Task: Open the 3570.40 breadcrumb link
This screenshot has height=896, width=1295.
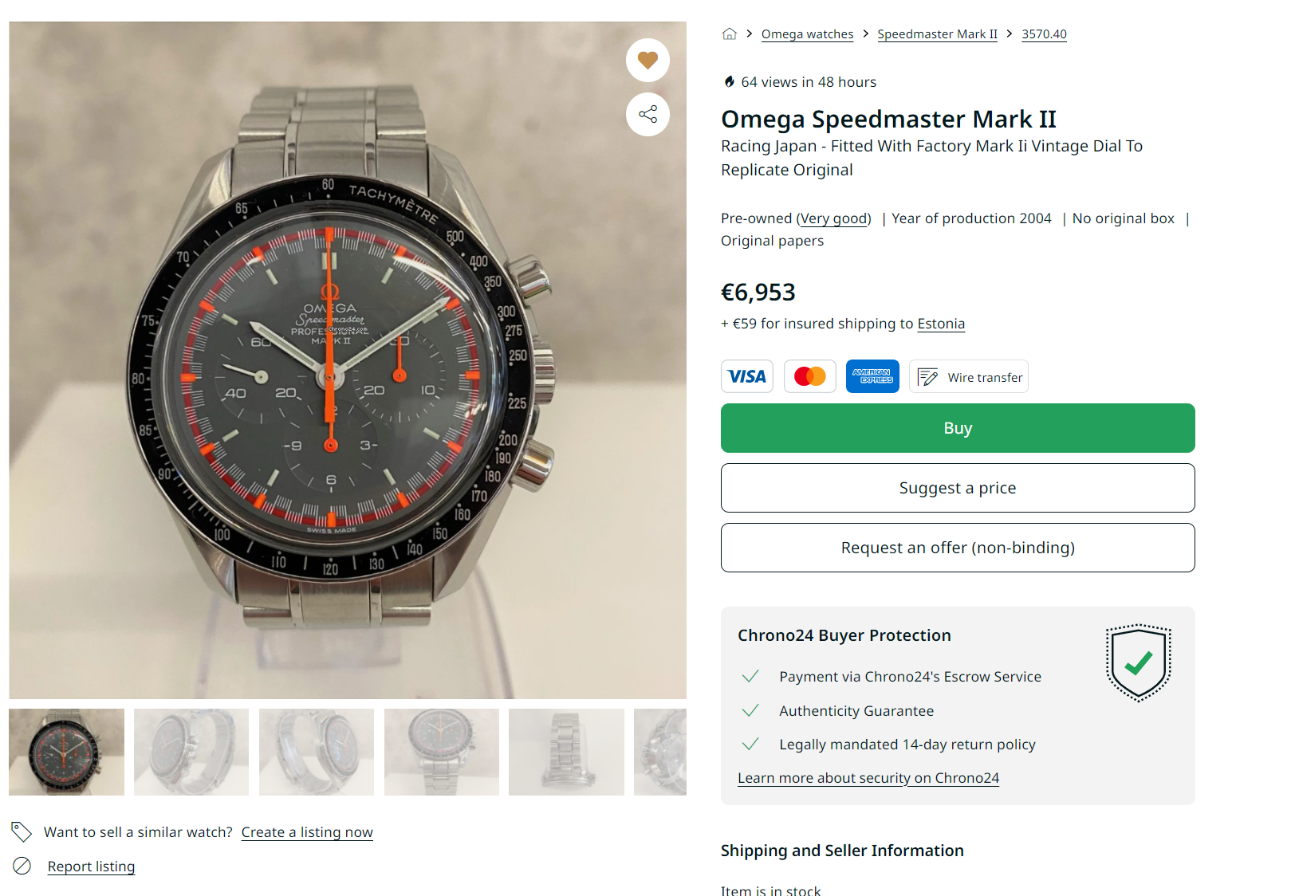Action: [x=1044, y=34]
